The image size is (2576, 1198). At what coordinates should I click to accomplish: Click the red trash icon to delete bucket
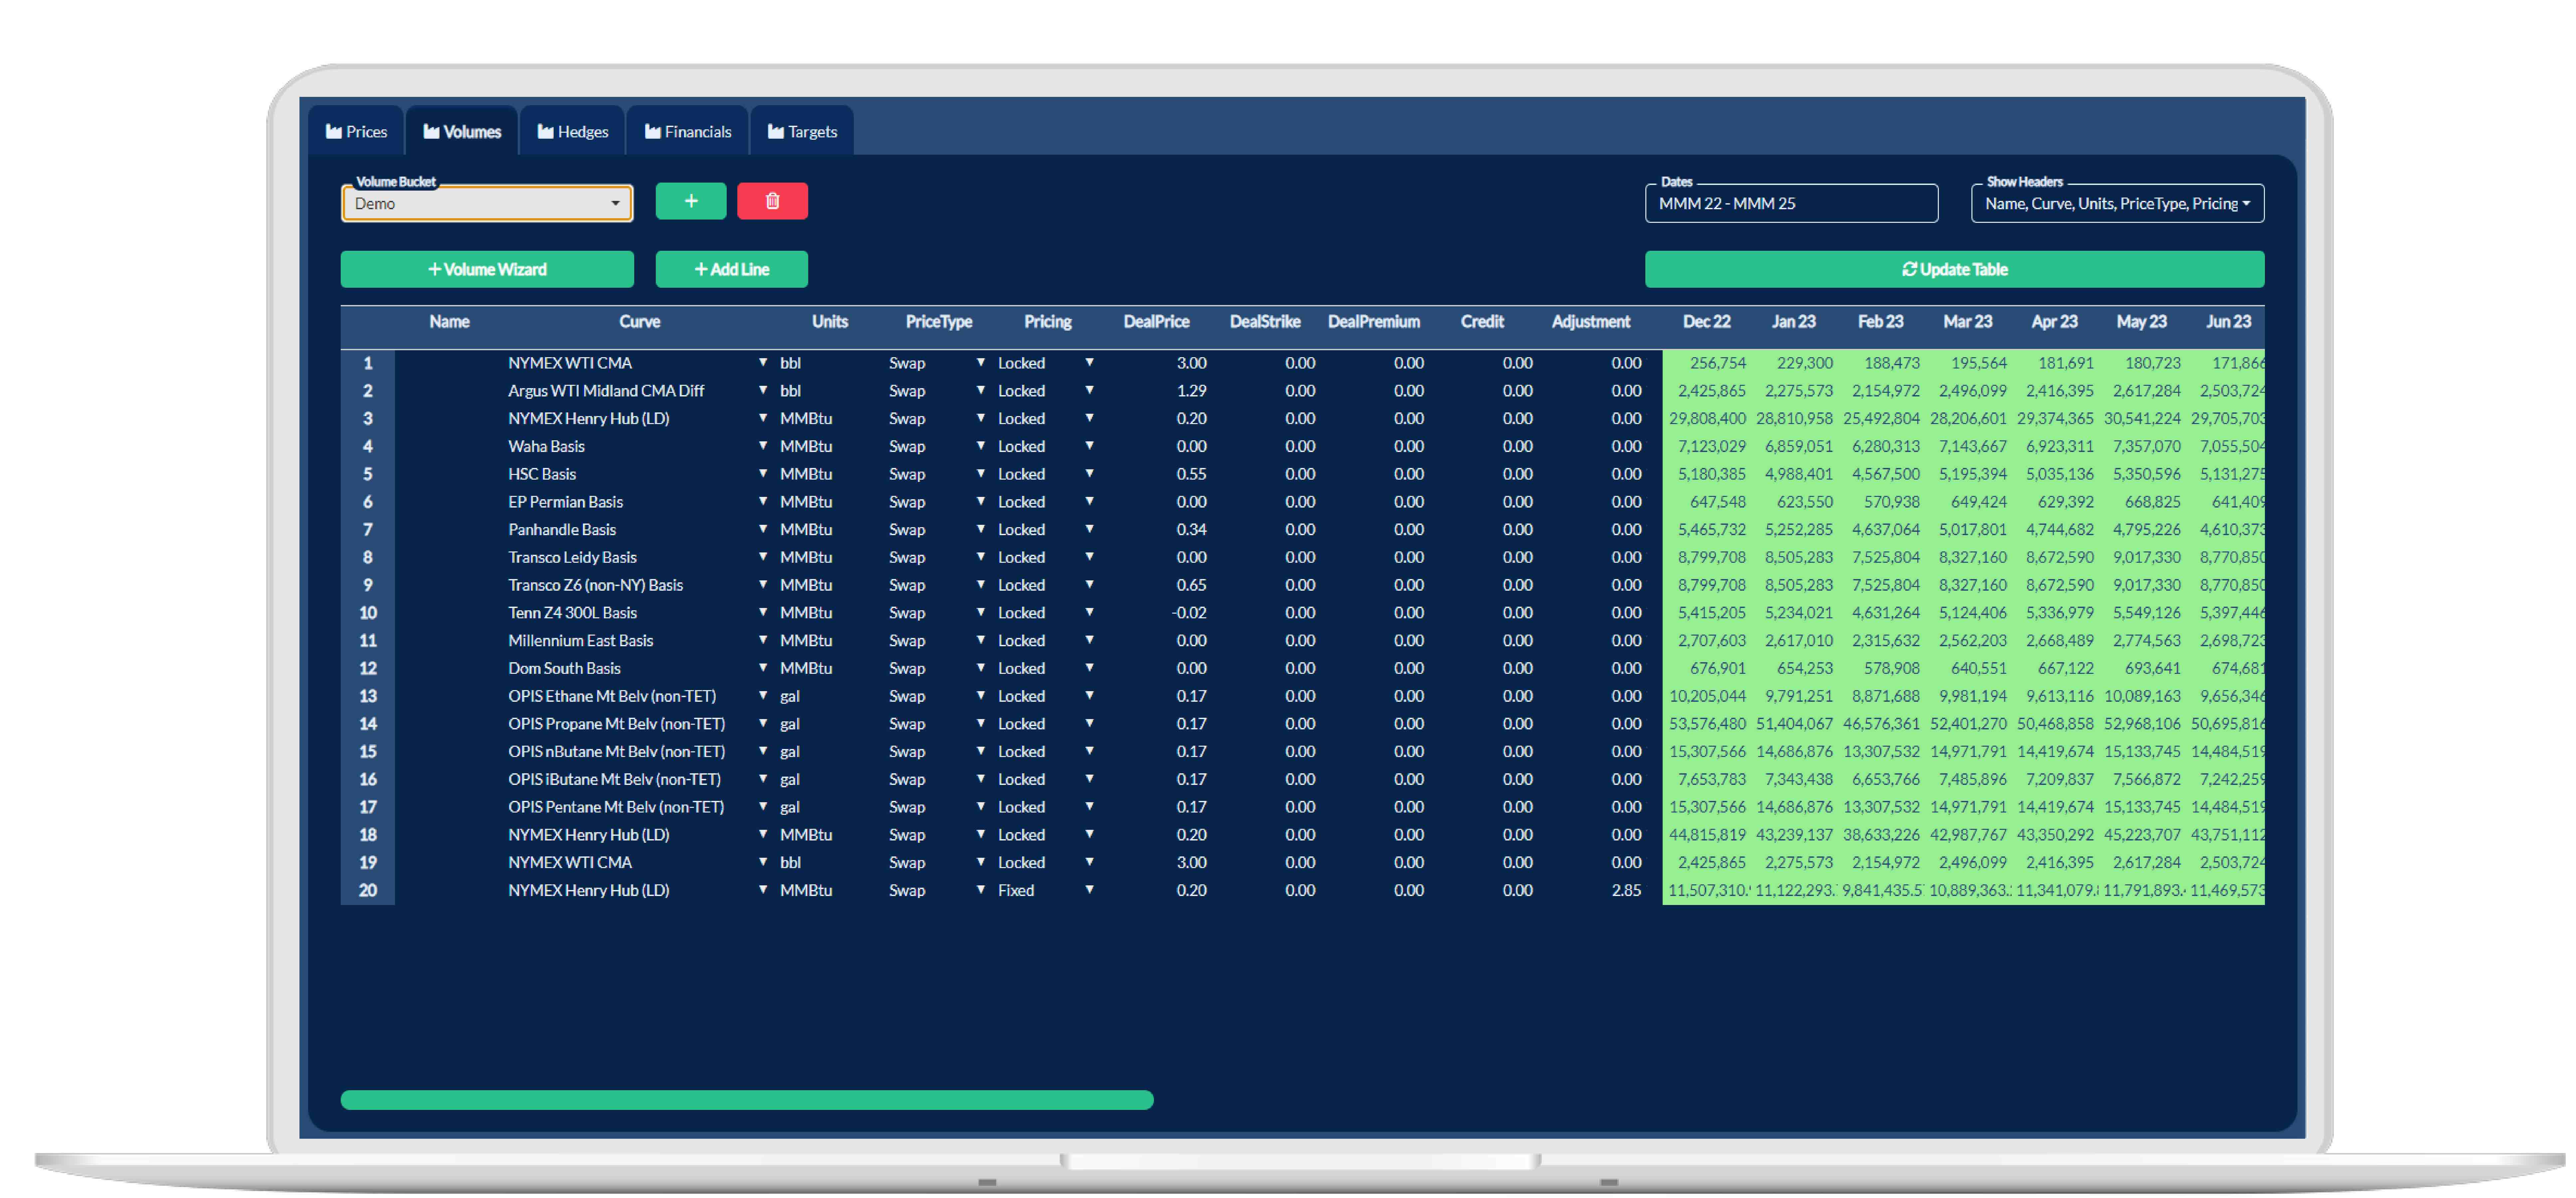point(772,201)
